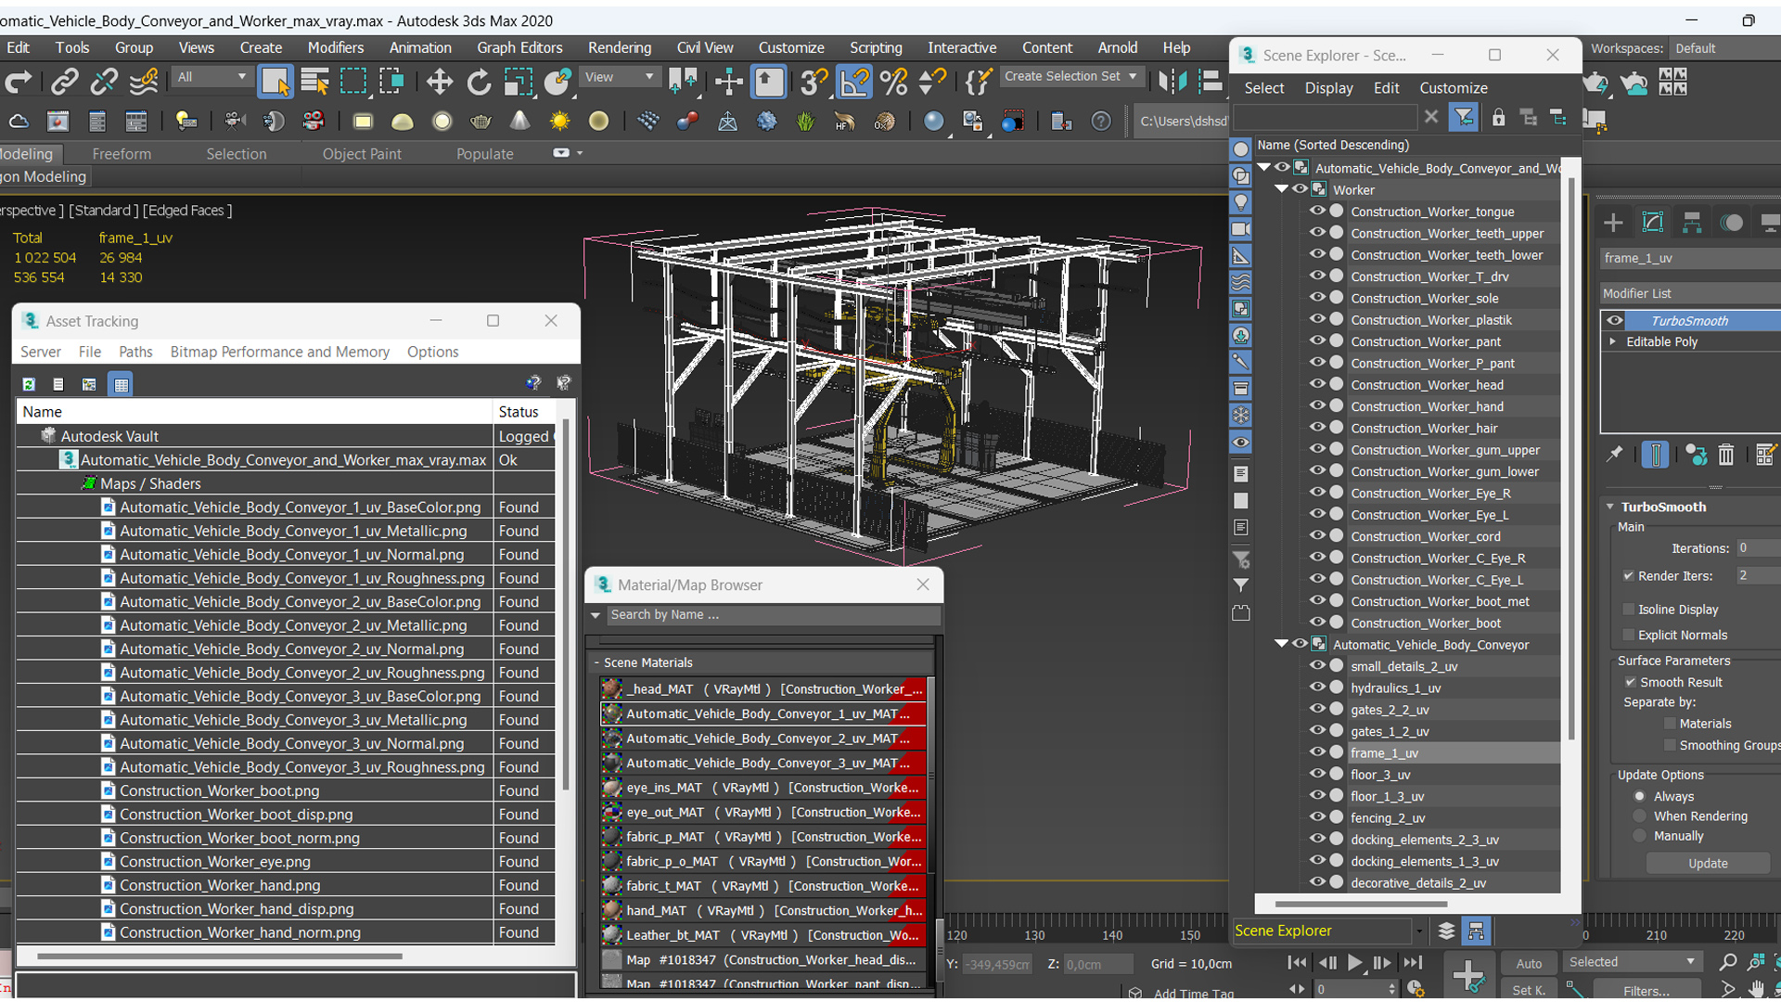
Task: Select the Move tool in the main toolbar
Action: [x=439, y=83]
